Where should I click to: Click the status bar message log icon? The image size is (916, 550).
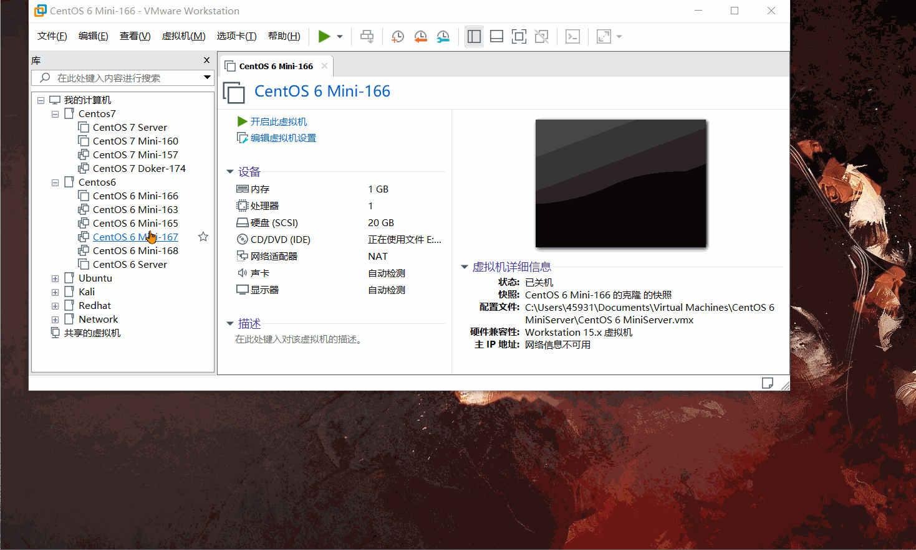[x=768, y=383]
